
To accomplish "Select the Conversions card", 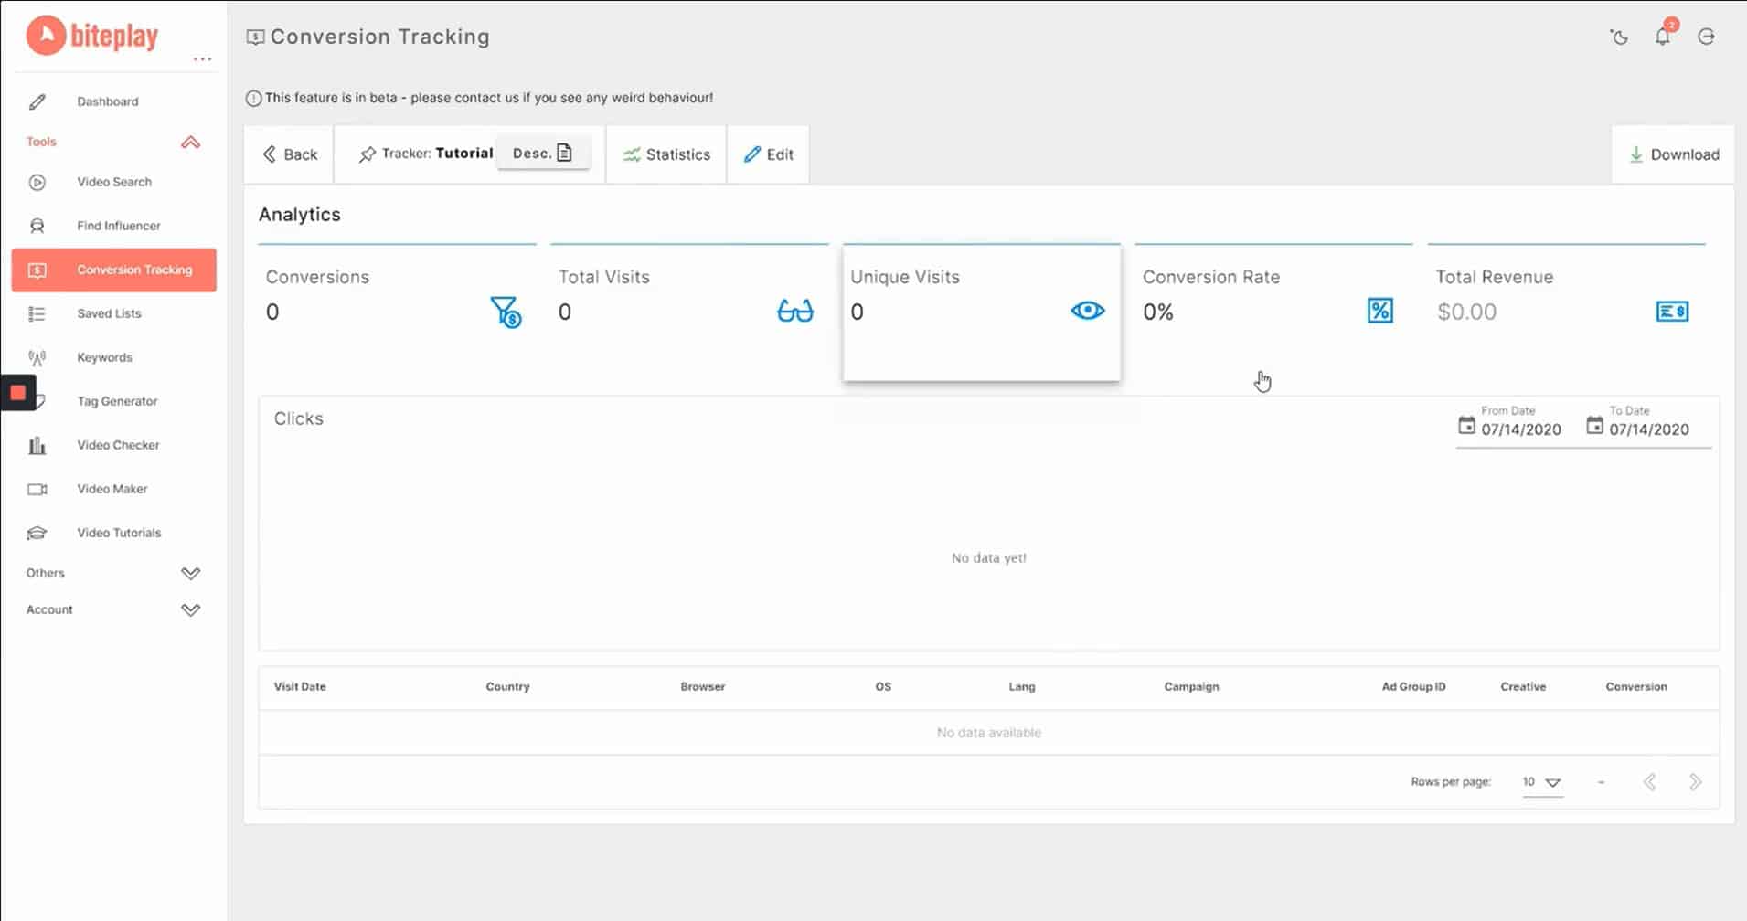I will click(x=397, y=312).
